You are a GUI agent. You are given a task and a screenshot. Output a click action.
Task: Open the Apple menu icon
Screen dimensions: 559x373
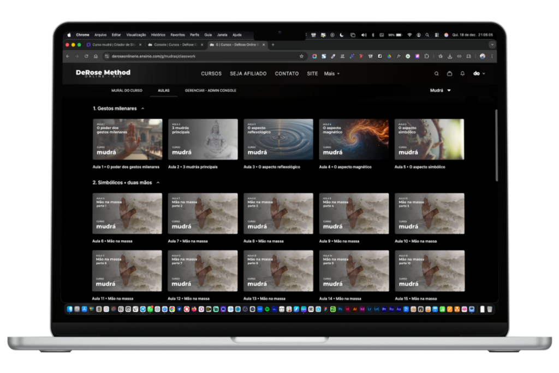point(69,35)
